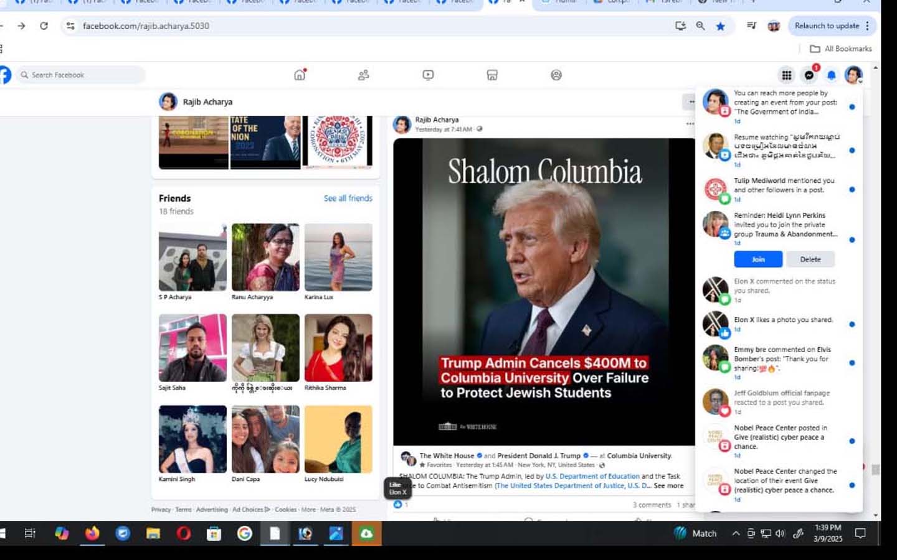897x560 pixels.
Task: Click the address bar URL
Action: tap(146, 26)
